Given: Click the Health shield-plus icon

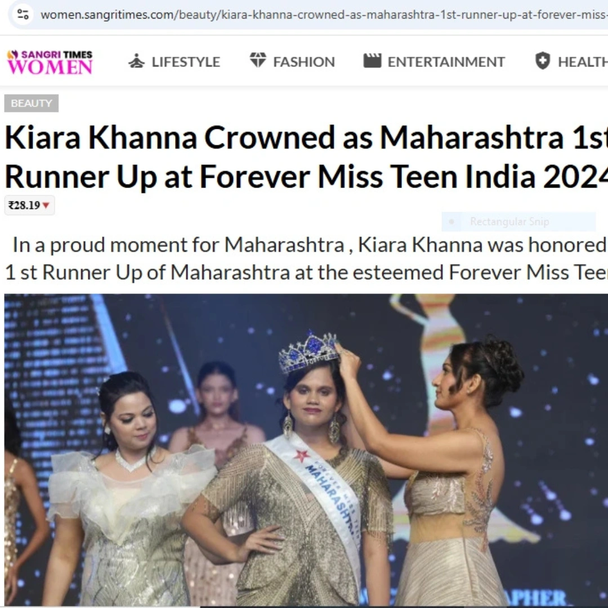Looking at the screenshot, I should (x=543, y=61).
